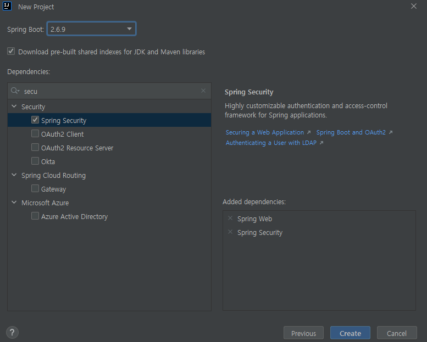427x342 pixels.
Task: Collapse the Microsoft Azure category
Action: click(14, 202)
